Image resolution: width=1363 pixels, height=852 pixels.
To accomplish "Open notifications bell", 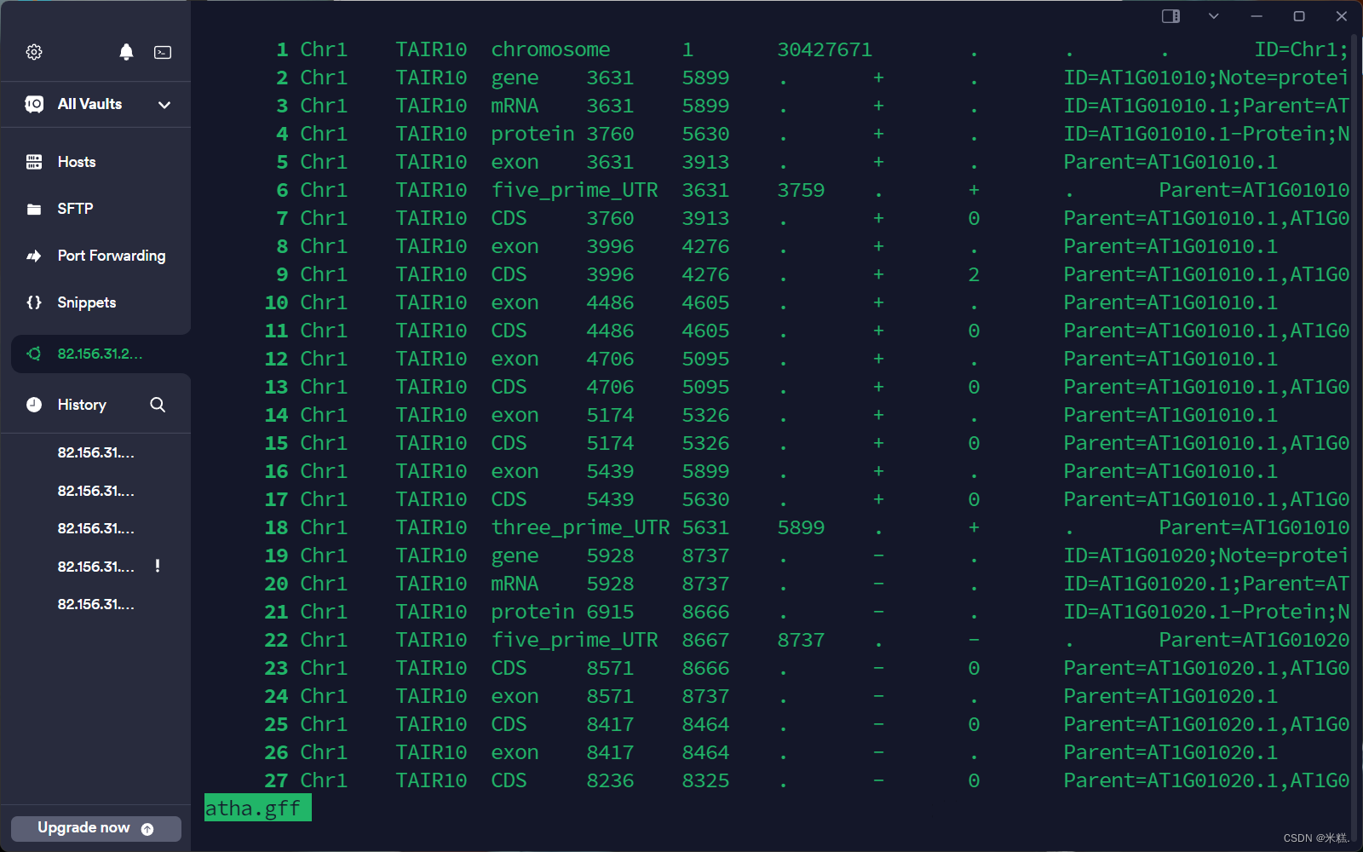I will point(126,52).
